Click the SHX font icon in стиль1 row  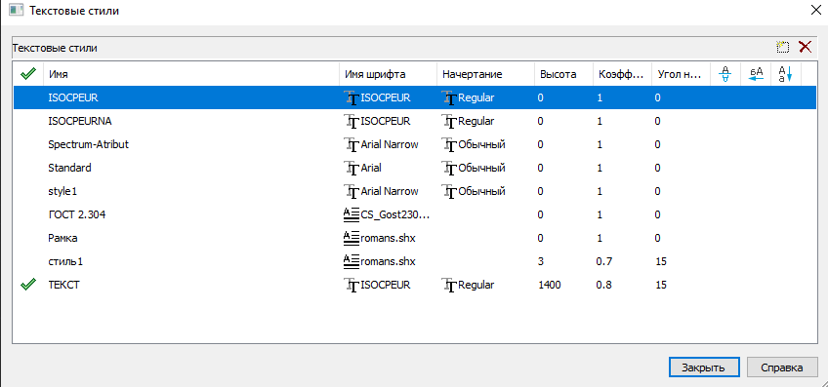coord(352,261)
